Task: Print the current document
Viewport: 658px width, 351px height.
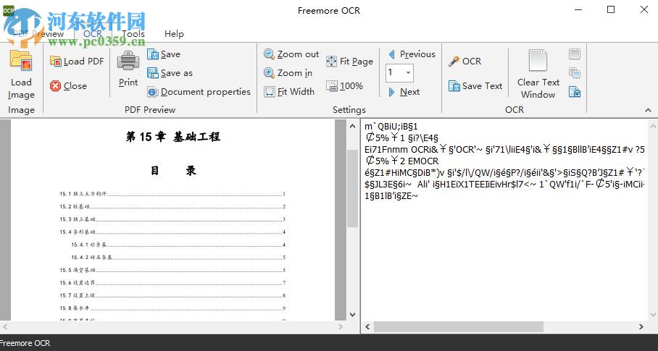Action: (x=128, y=69)
